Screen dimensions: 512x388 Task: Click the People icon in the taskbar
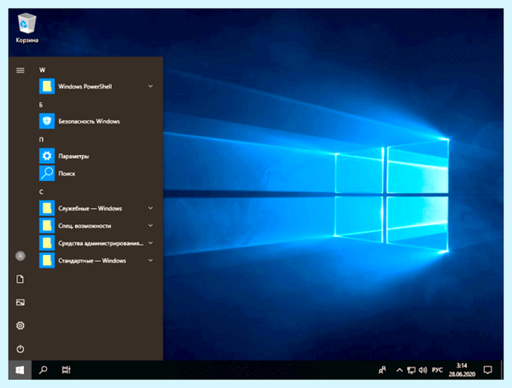click(x=382, y=370)
